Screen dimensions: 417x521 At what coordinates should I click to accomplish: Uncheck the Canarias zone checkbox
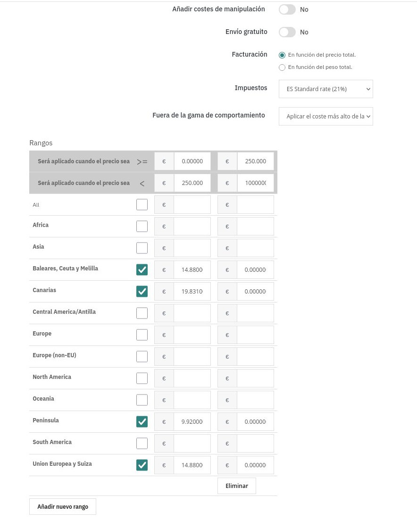pos(142,291)
